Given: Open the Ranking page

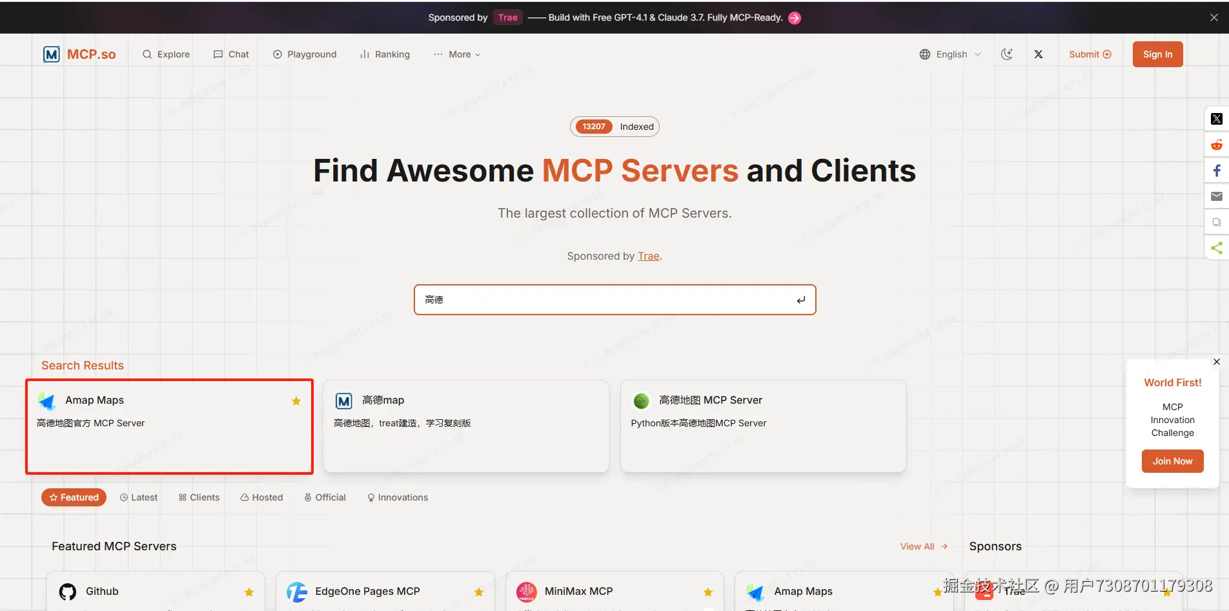Looking at the screenshot, I should 385,54.
